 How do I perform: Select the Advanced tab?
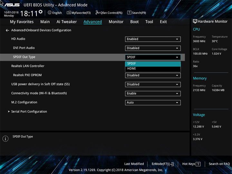(92, 22)
